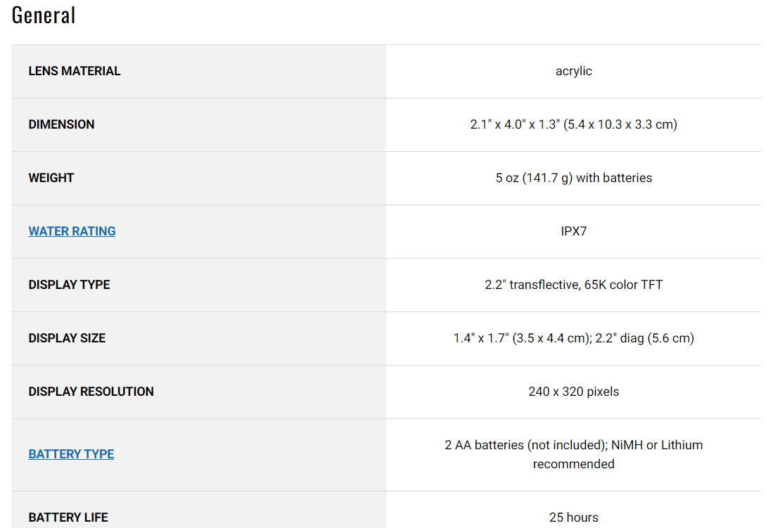Click the DISPLAY RESOLUTION row label
773x528 pixels.
[x=91, y=392]
